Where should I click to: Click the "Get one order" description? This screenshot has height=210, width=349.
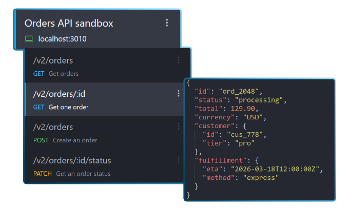[68, 107]
